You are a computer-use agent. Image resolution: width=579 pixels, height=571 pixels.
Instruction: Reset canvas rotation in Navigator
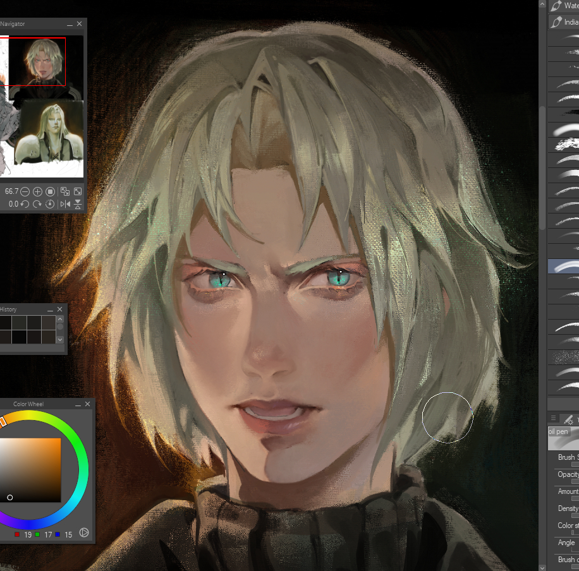(51, 204)
